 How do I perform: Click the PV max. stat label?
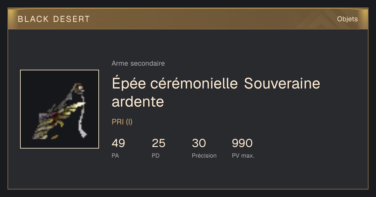(x=243, y=155)
